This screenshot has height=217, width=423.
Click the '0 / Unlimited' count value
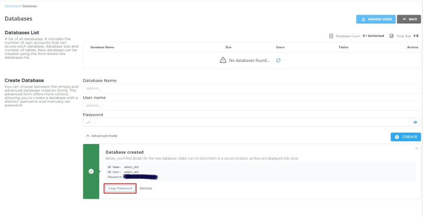pyautogui.click(x=373, y=36)
